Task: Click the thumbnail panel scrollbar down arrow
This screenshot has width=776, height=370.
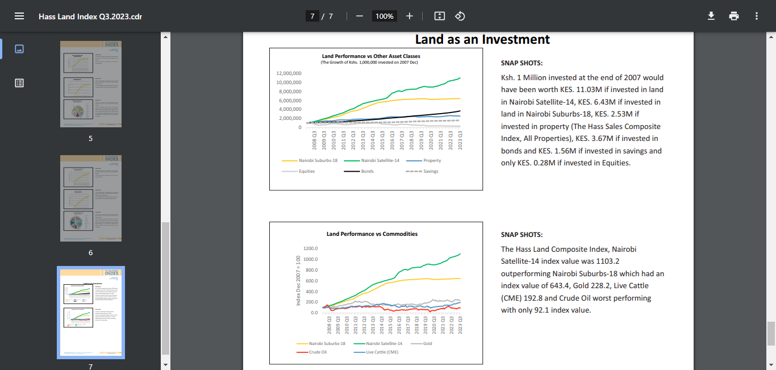Action: click(166, 365)
